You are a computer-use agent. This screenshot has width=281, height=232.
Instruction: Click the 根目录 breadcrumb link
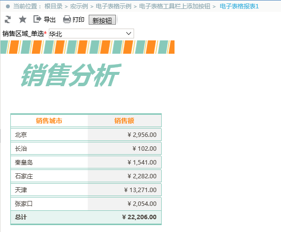pyautogui.click(x=53, y=6)
